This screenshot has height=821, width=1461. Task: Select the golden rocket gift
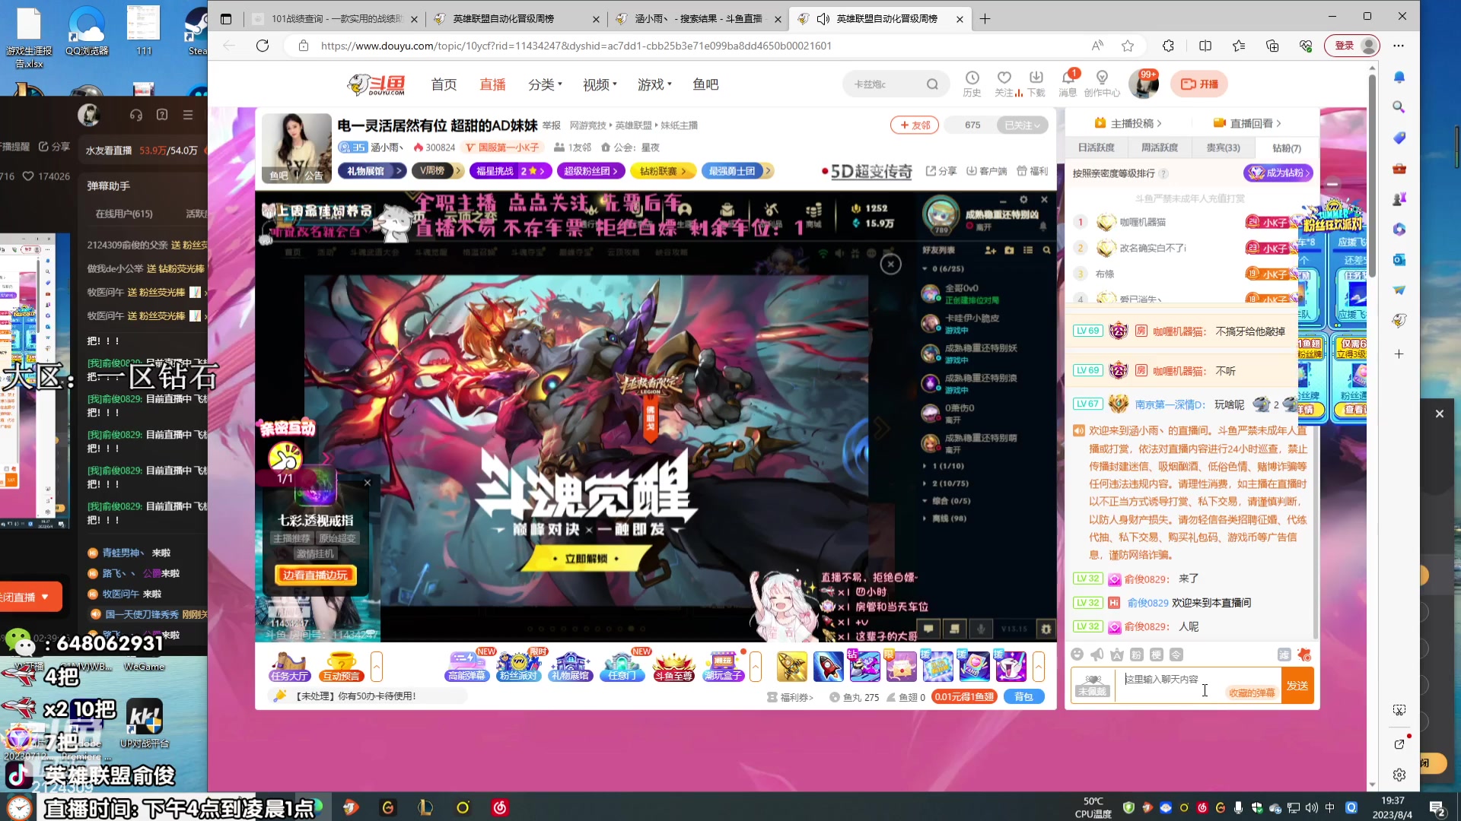[x=792, y=667]
